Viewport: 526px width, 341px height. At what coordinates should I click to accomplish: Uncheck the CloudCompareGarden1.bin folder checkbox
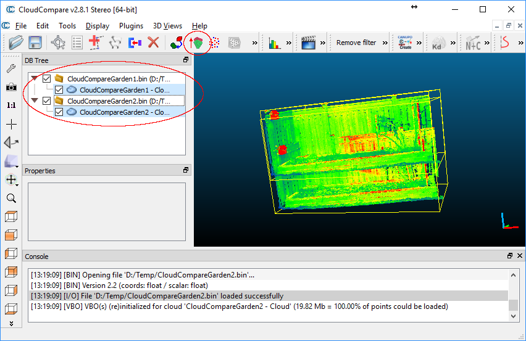click(47, 79)
